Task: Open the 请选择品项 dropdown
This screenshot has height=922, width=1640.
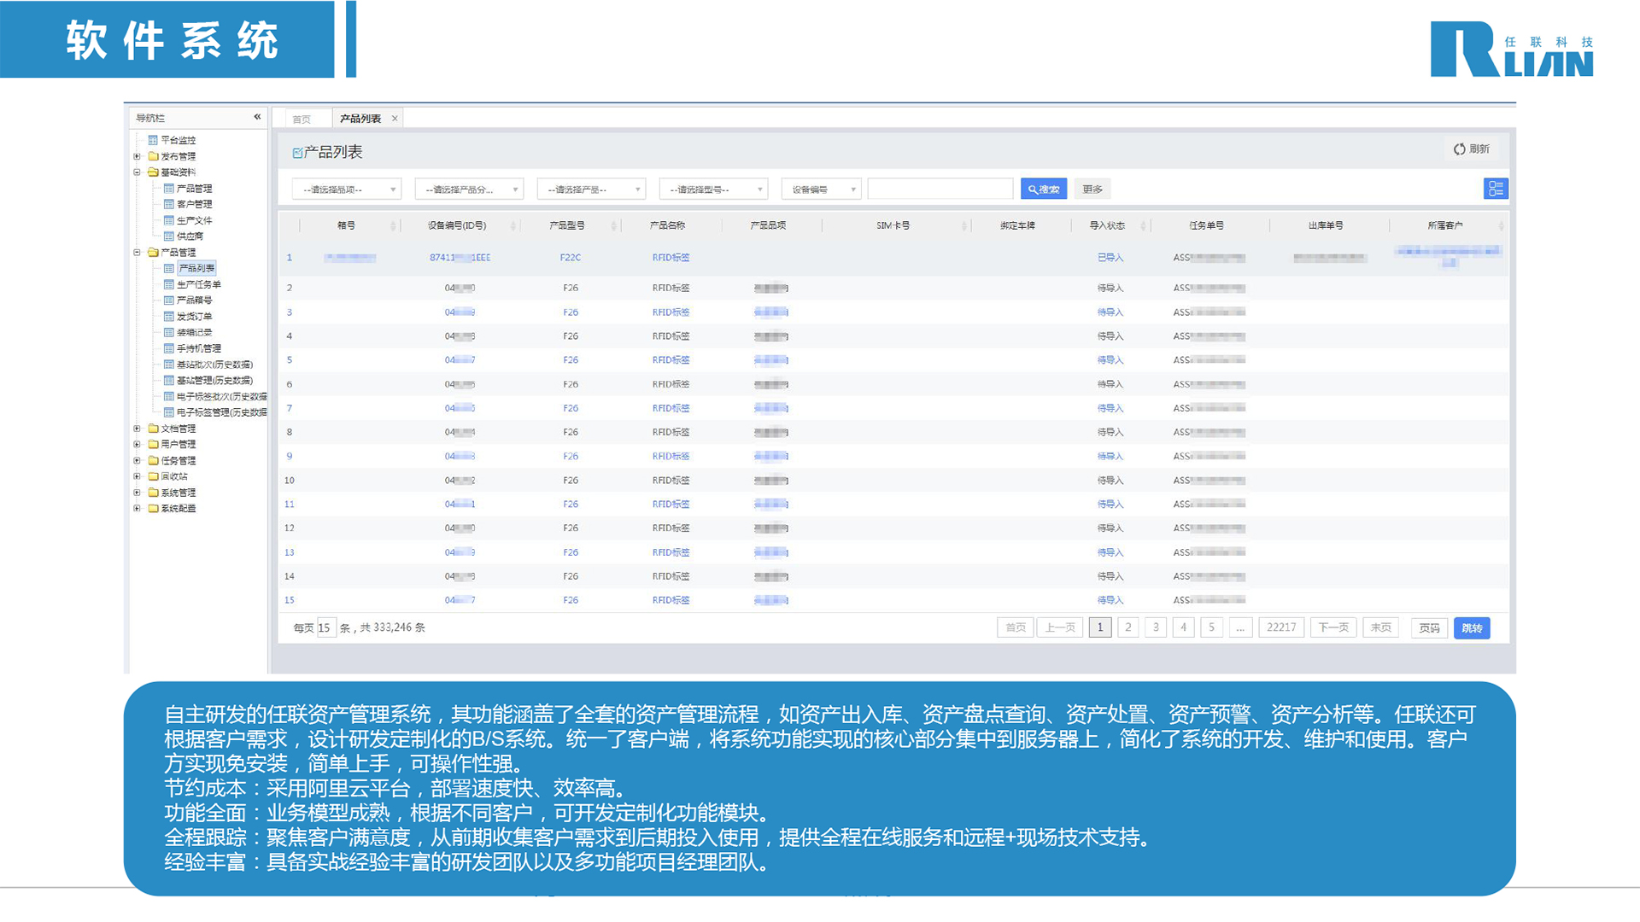Action: point(346,190)
